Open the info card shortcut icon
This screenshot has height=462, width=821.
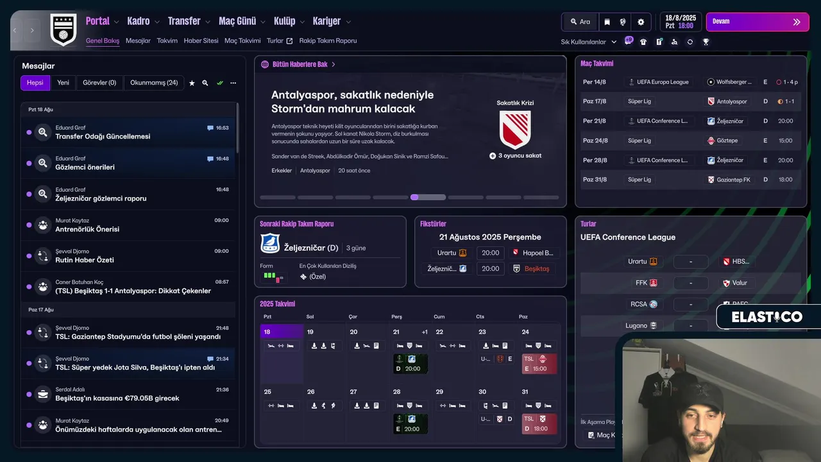659,42
